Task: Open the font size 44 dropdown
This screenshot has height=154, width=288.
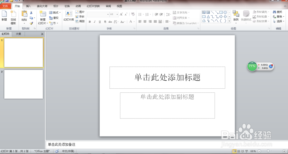Action: click(117, 14)
